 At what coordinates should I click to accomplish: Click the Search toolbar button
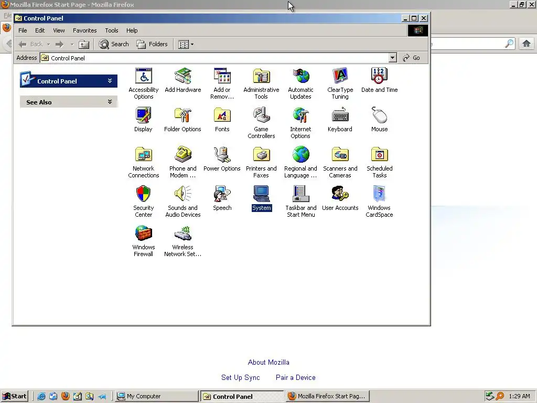[x=114, y=44]
